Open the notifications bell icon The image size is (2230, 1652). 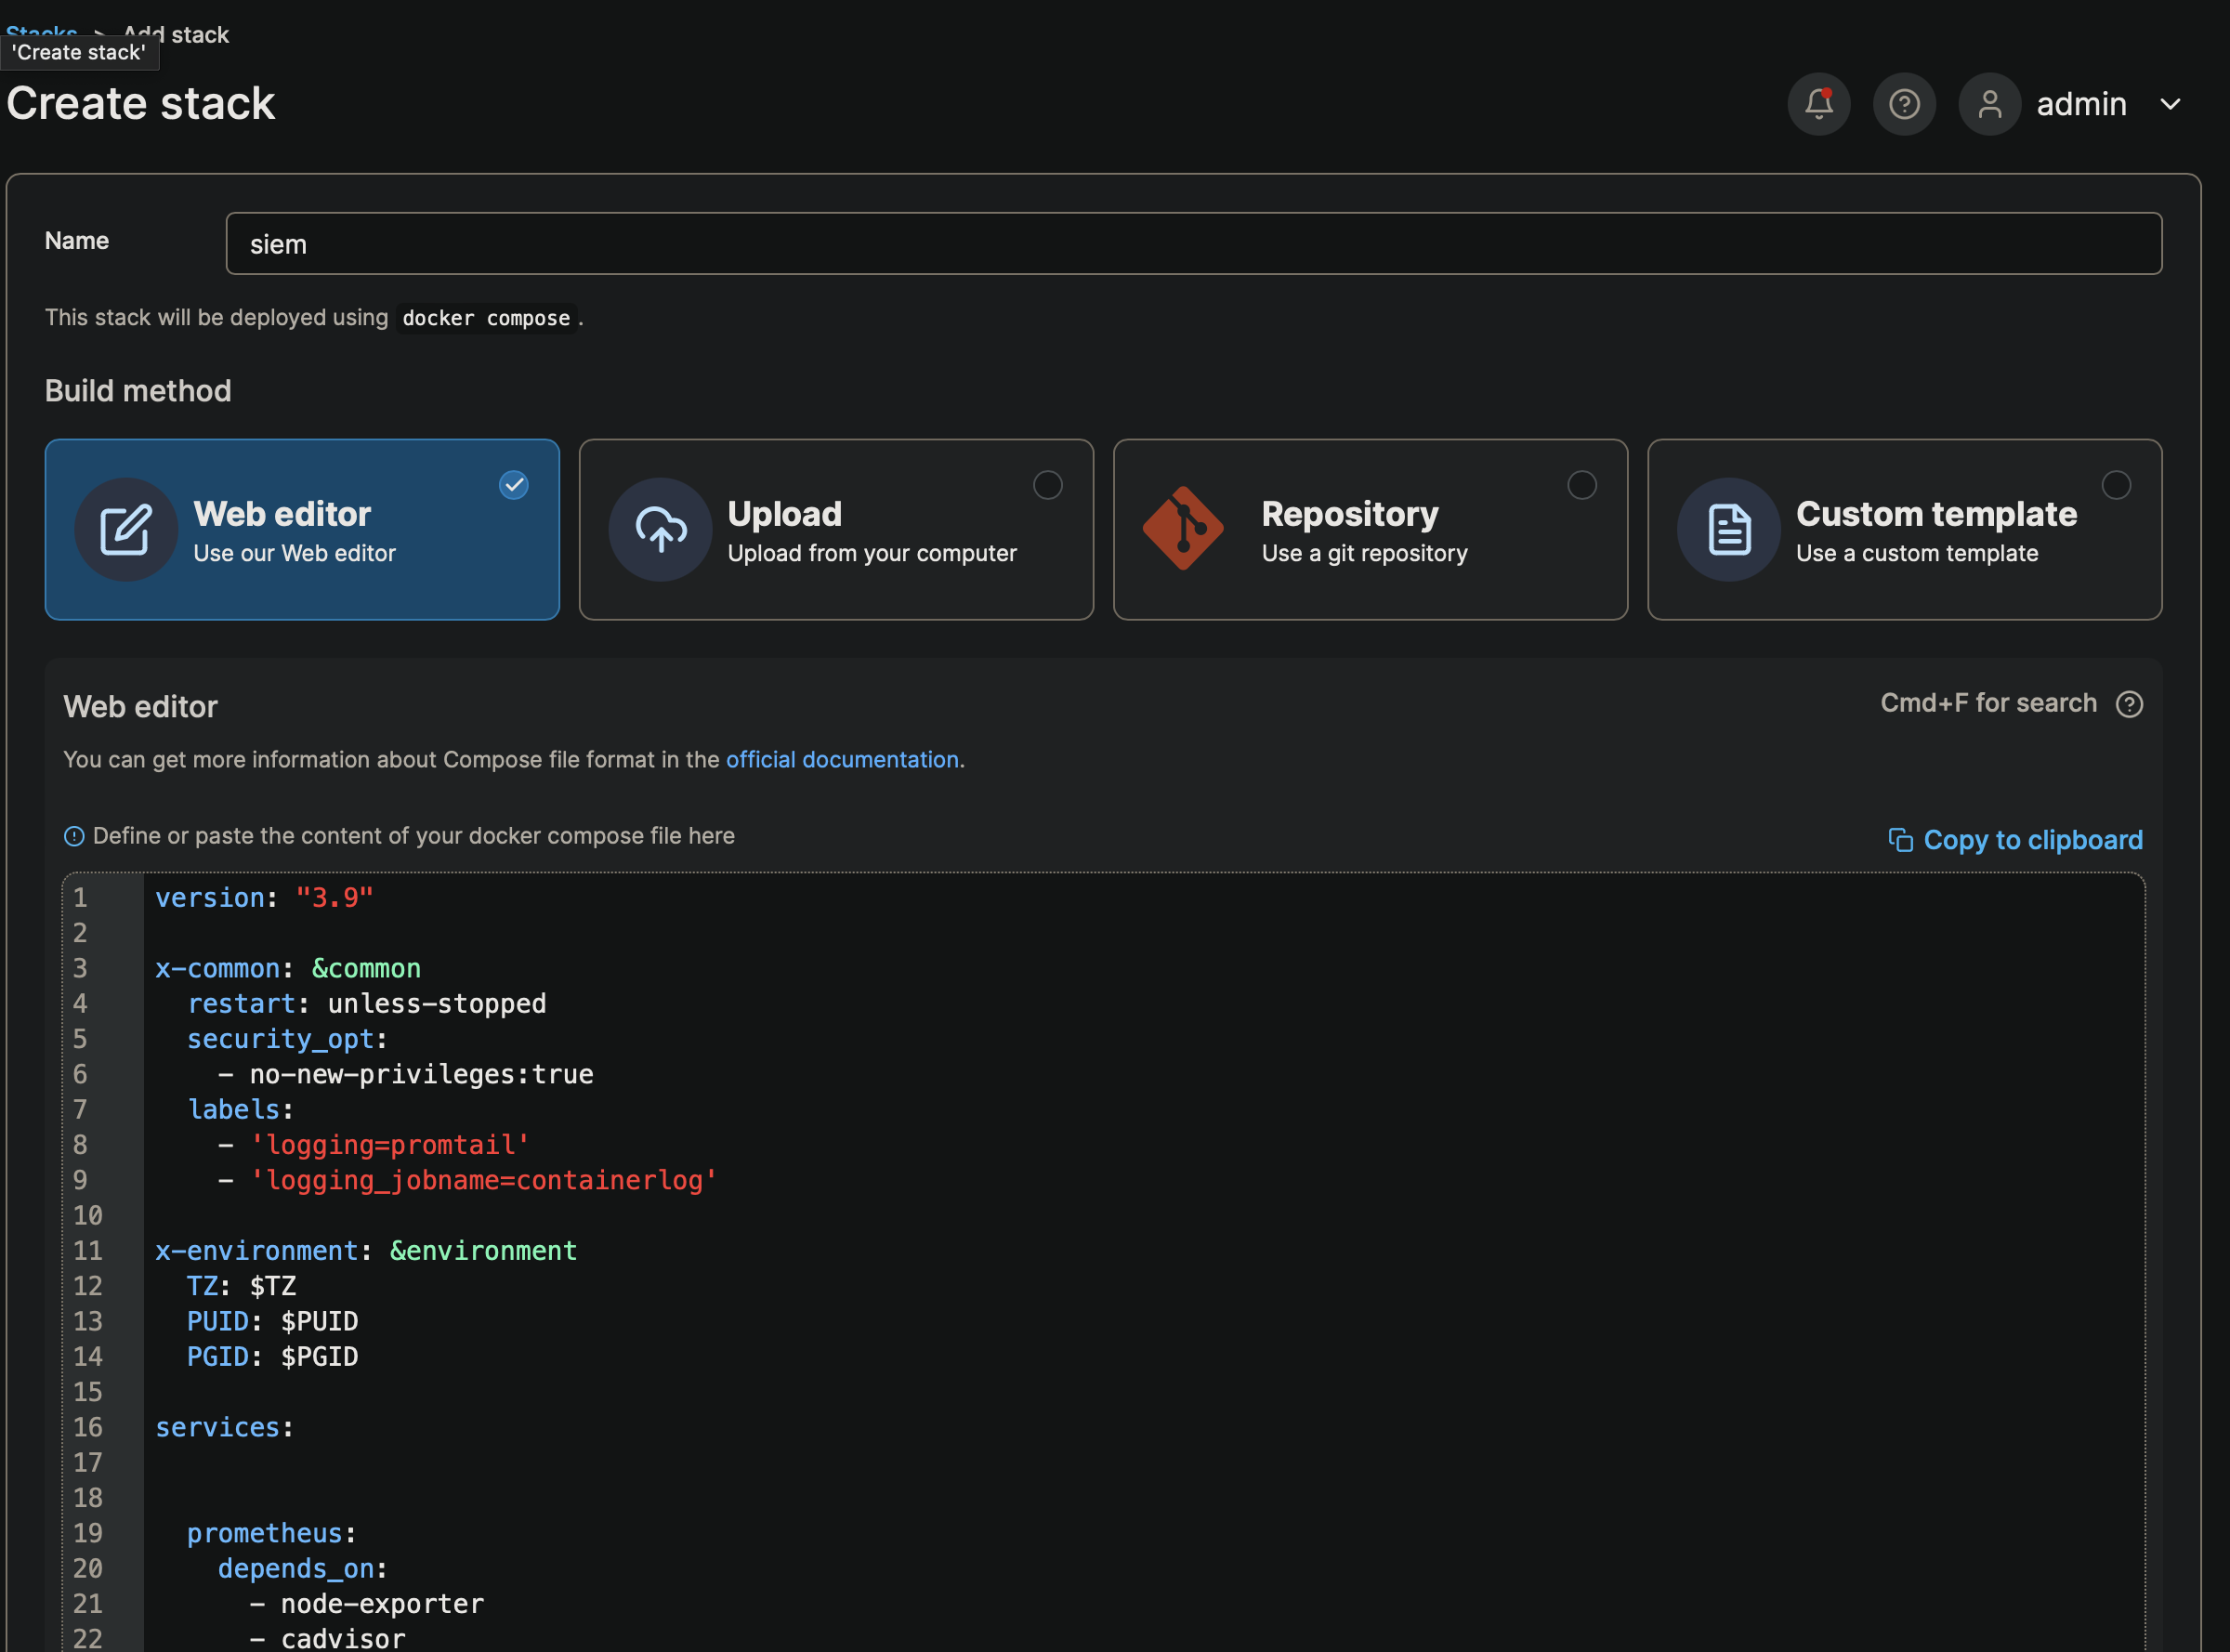coord(1818,104)
